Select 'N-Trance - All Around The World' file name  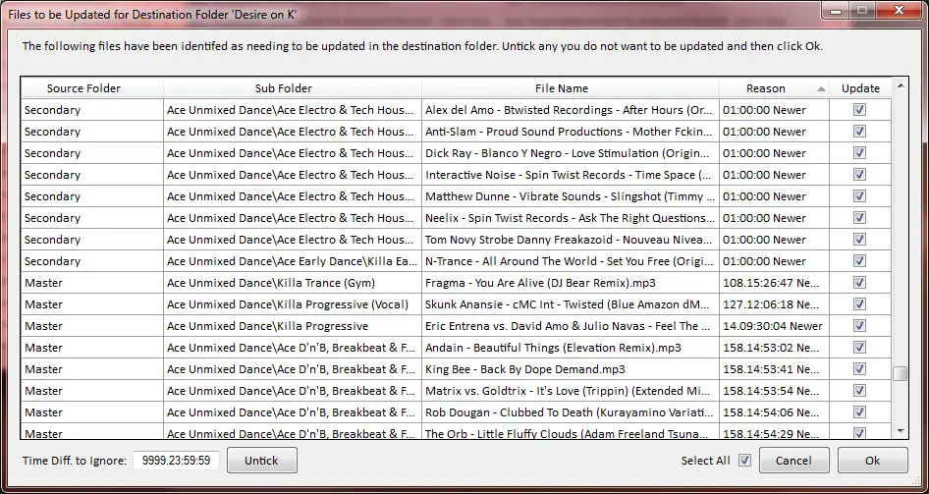[x=570, y=261]
